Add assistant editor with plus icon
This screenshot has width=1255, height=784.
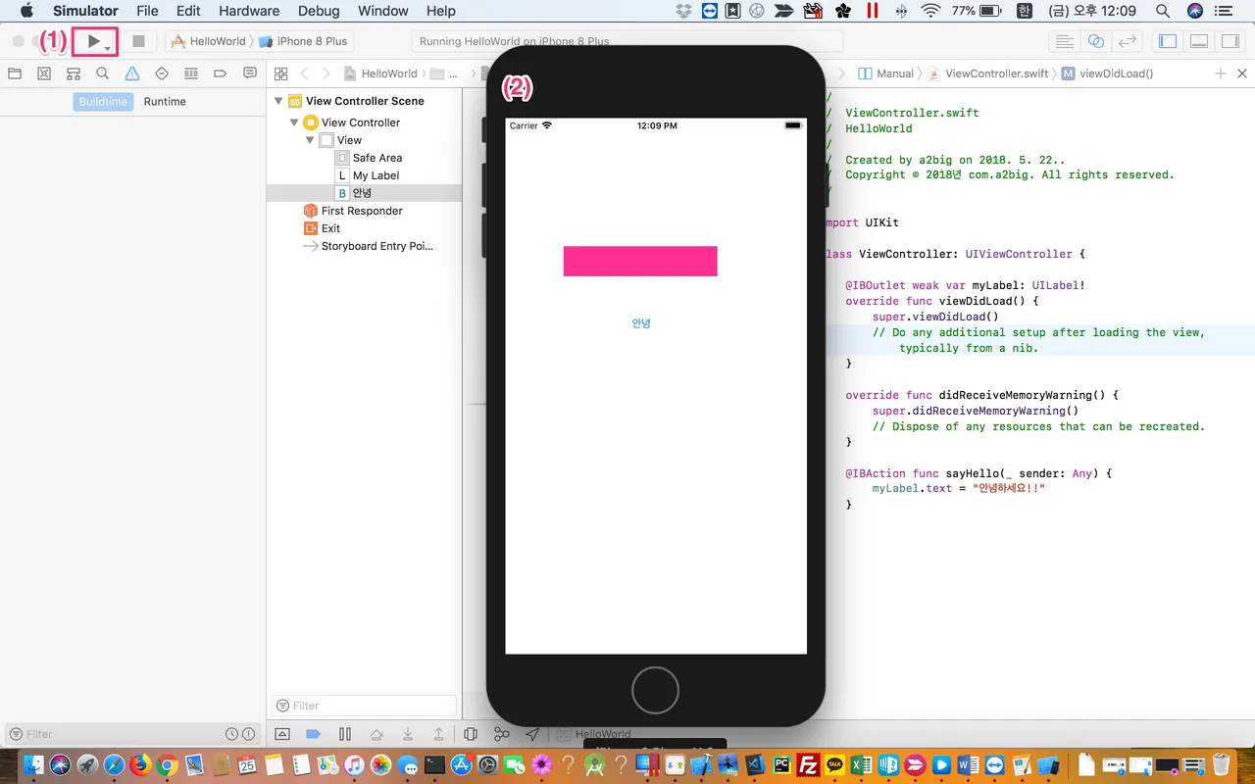(1221, 73)
